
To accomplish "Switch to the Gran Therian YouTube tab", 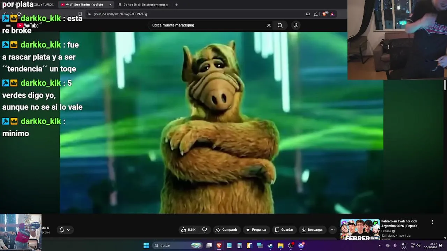I will (x=86, y=5).
